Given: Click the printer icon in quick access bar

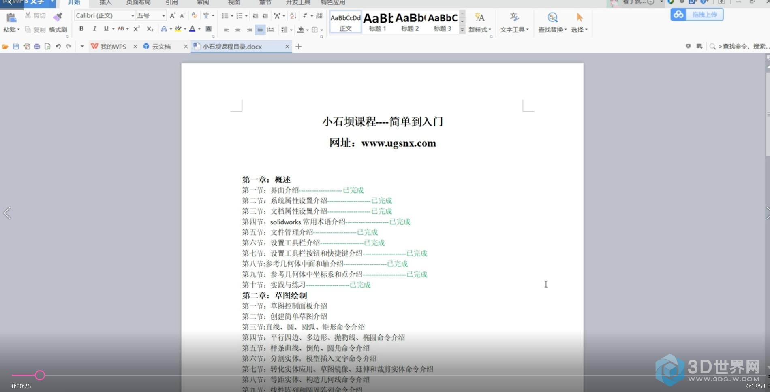Looking at the screenshot, I should [37, 47].
